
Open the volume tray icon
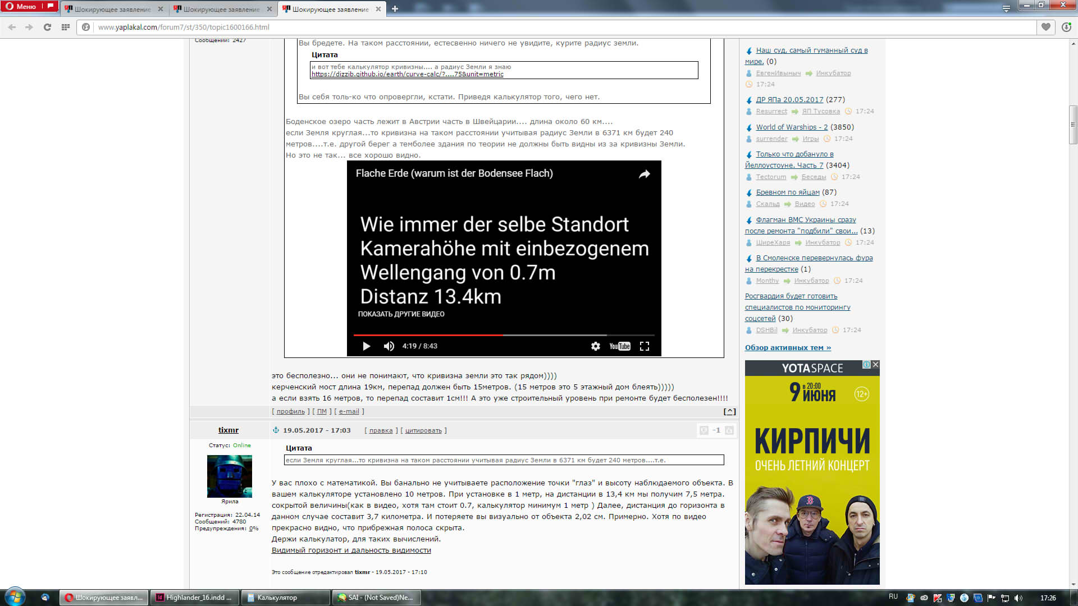[x=1018, y=598]
